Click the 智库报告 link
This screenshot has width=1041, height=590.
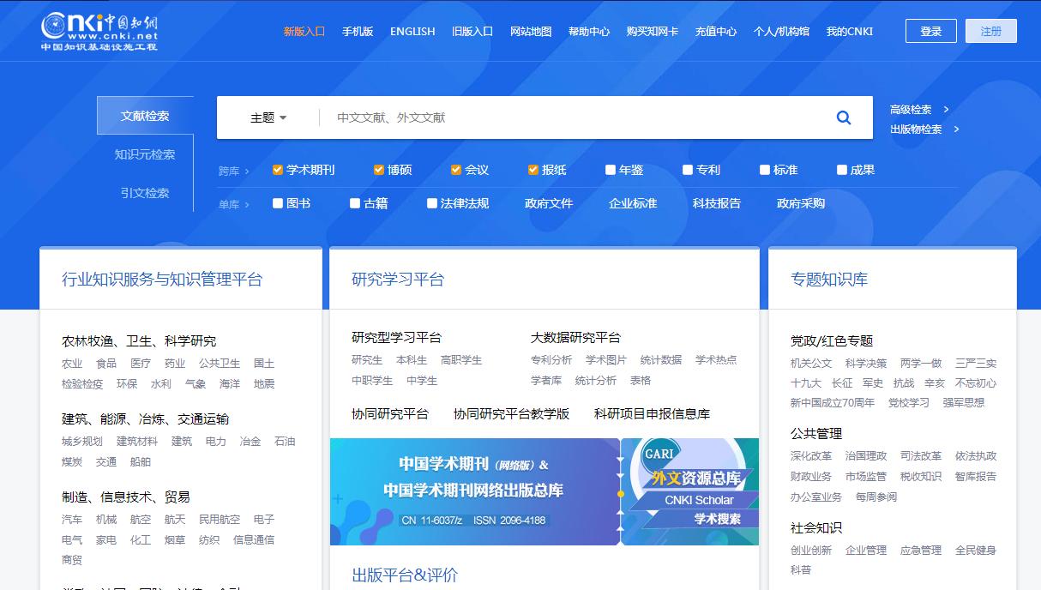[x=976, y=477]
